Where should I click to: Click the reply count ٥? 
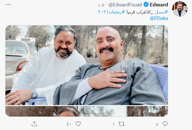157,124
